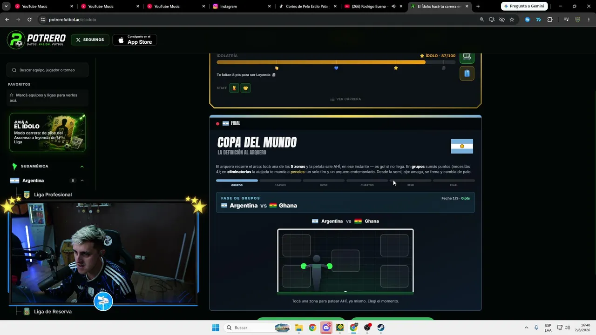The image size is (596, 335).
Task: Click the taskbar Buscar search box
Action: (257, 328)
